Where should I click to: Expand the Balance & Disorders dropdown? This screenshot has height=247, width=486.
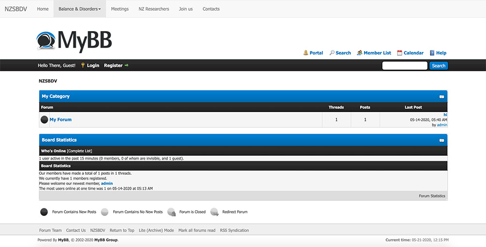(80, 9)
